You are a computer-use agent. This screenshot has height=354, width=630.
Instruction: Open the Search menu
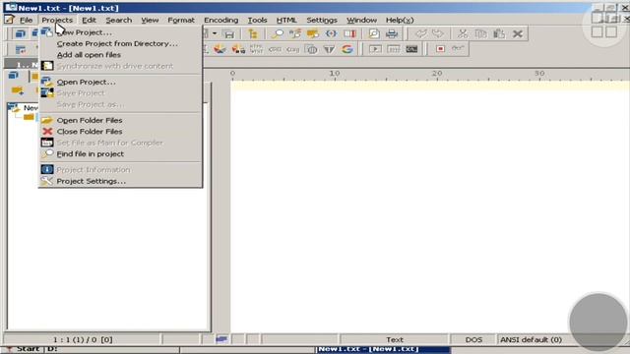(x=118, y=20)
